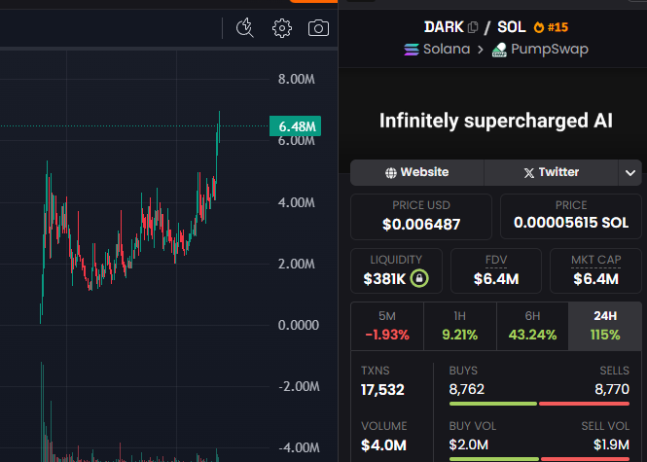Click the Solana chain link

click(x=447, y=49)
